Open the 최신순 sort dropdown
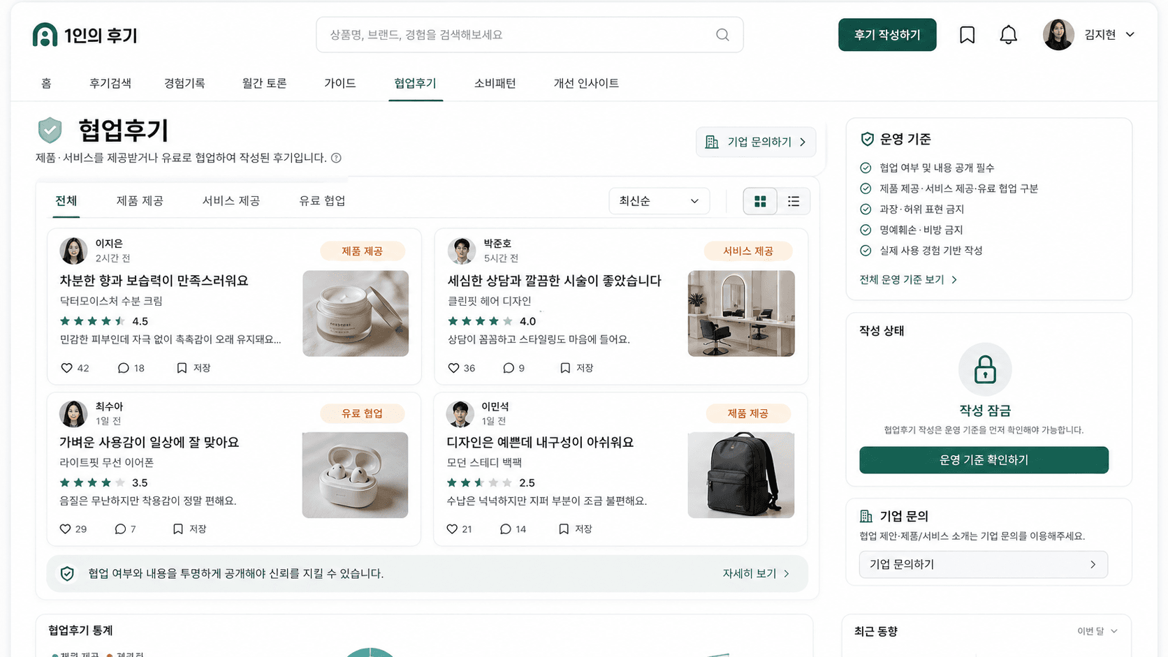 click(x=659, y=201)
